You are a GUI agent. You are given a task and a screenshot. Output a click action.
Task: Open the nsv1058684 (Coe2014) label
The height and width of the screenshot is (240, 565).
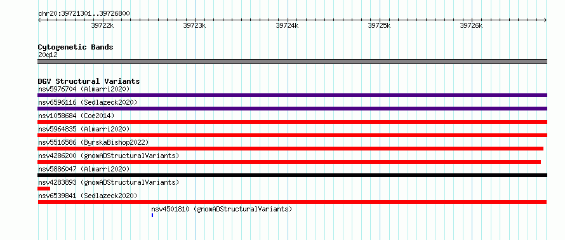pos(76,116)
